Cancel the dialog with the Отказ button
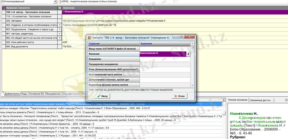The width and height of the screenshot is (288, 139). [x=180, y=96]
